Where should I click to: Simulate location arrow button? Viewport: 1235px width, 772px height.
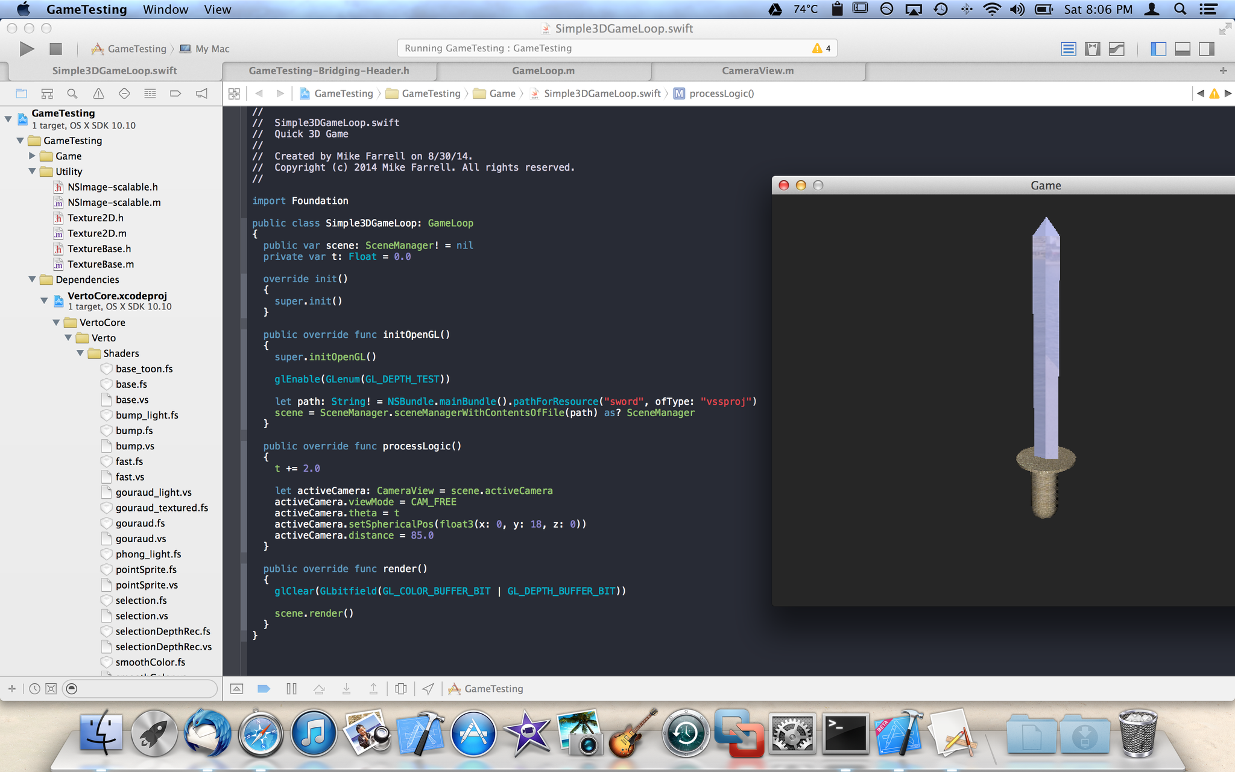click(428, 689)
